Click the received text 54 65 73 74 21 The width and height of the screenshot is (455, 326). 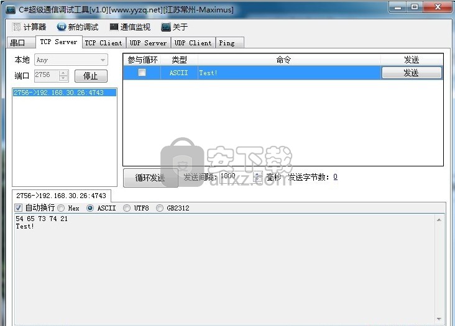(42, 219)
